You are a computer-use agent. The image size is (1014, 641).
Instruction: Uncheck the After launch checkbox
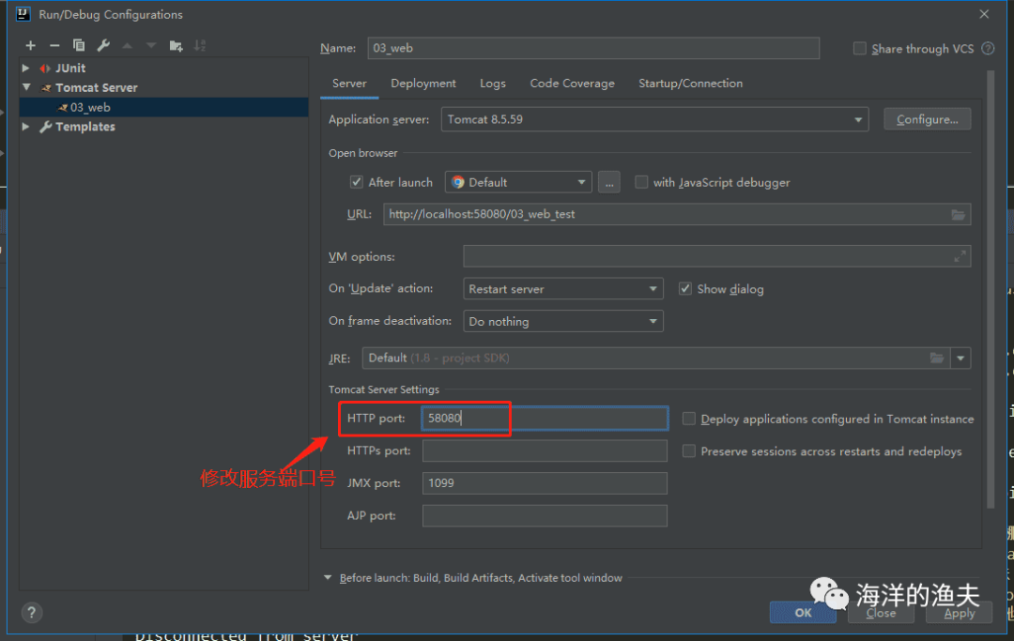pyautogui.click(x=357, y=182)
